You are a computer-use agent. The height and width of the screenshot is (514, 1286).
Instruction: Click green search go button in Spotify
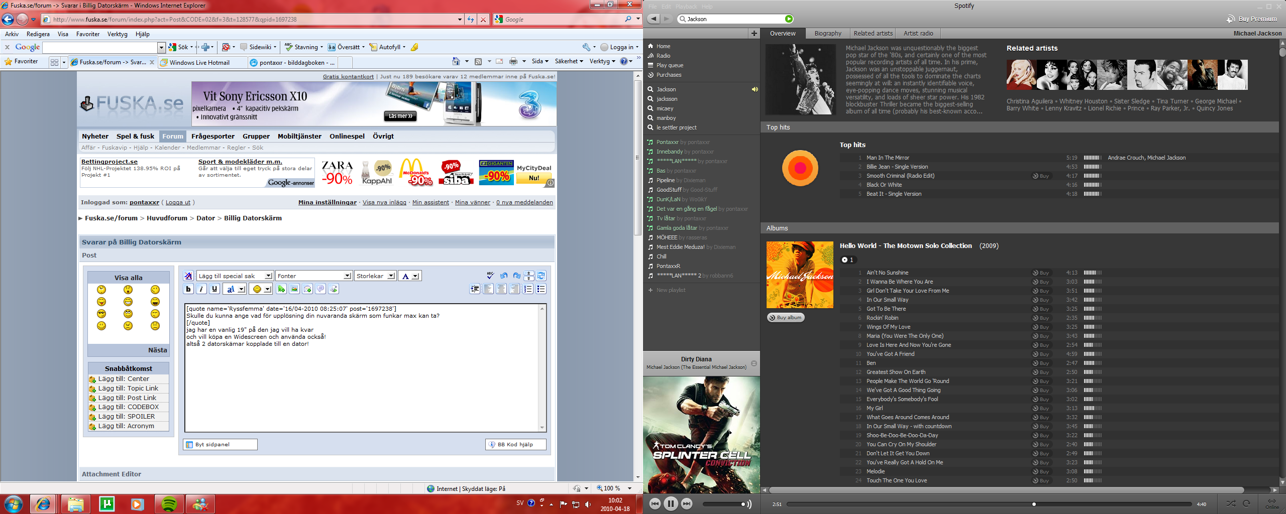789,19
